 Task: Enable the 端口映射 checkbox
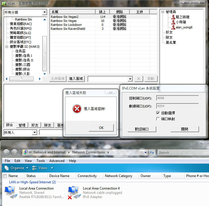tap(158, 119)
